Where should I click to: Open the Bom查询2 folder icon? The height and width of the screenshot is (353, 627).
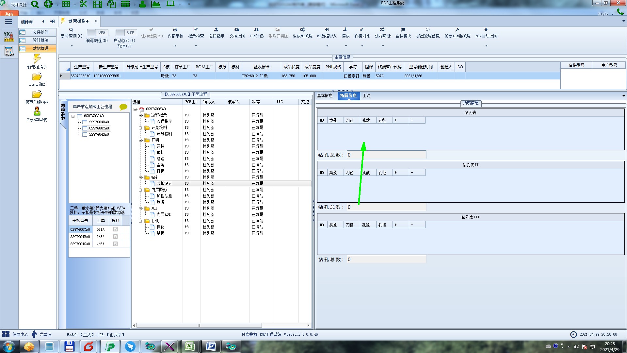tap(37, 77)
